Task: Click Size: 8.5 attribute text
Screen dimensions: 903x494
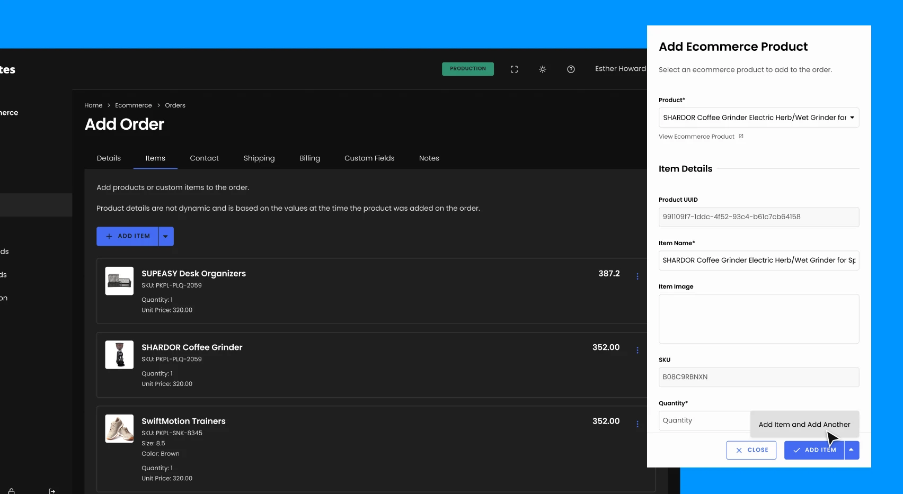Action: click(x=153, y=444)
